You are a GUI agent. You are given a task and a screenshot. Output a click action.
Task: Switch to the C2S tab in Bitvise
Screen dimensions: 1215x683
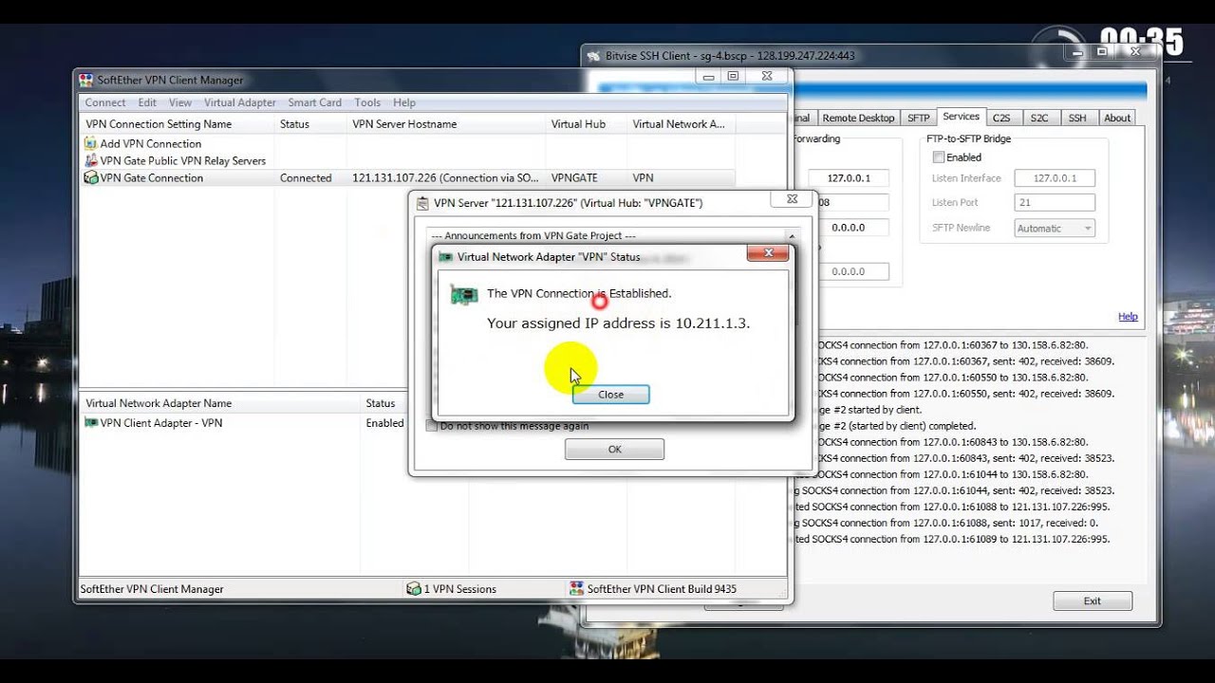coord(1001,119)
